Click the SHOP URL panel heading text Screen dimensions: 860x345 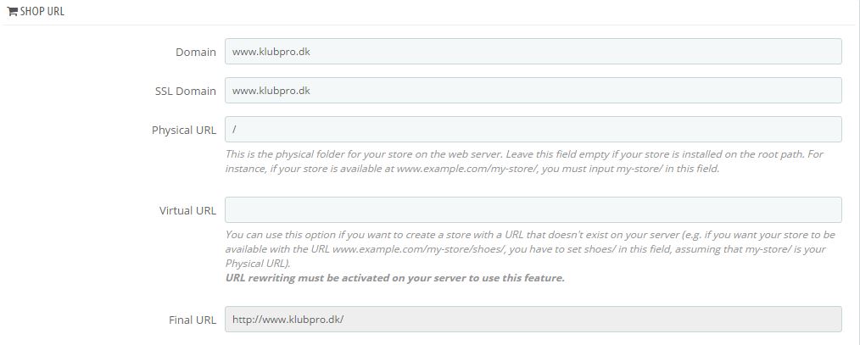click(x=42, y=11)
